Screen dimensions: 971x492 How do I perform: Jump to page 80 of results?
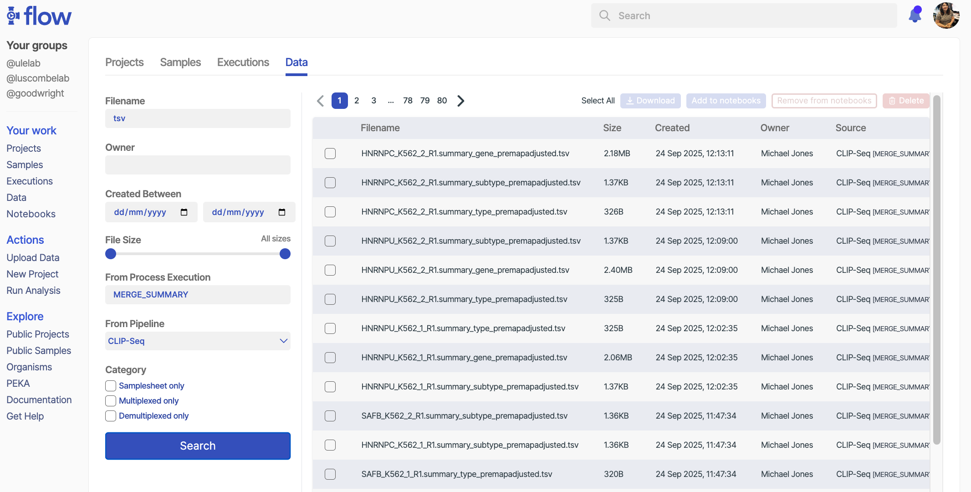(442, 101)
